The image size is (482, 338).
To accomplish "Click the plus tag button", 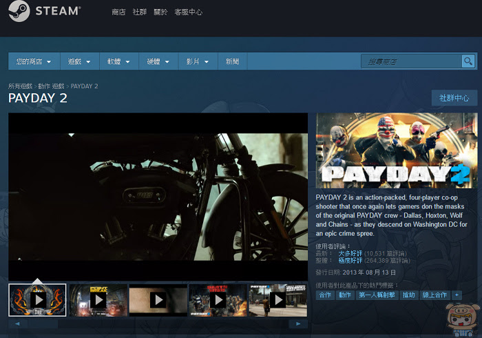I will (x=457, y=295).
